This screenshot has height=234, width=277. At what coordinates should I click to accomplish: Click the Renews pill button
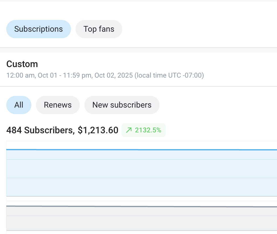coord(58,105)
